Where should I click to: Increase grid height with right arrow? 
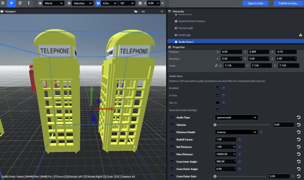pos(162,3)
